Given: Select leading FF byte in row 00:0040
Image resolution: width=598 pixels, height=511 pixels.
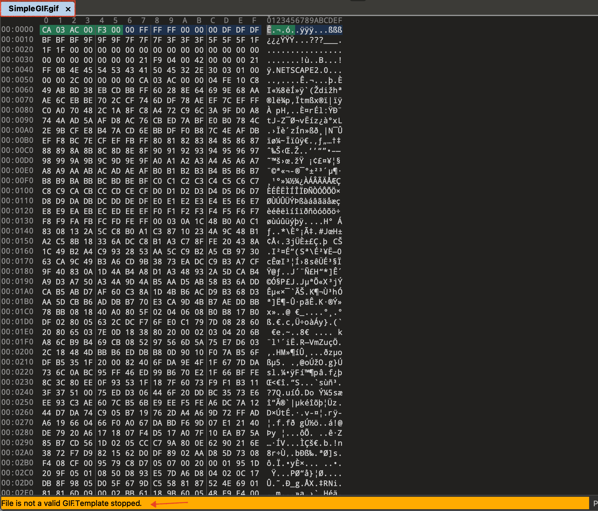Looking at the screenshot, I should point(47,70).
